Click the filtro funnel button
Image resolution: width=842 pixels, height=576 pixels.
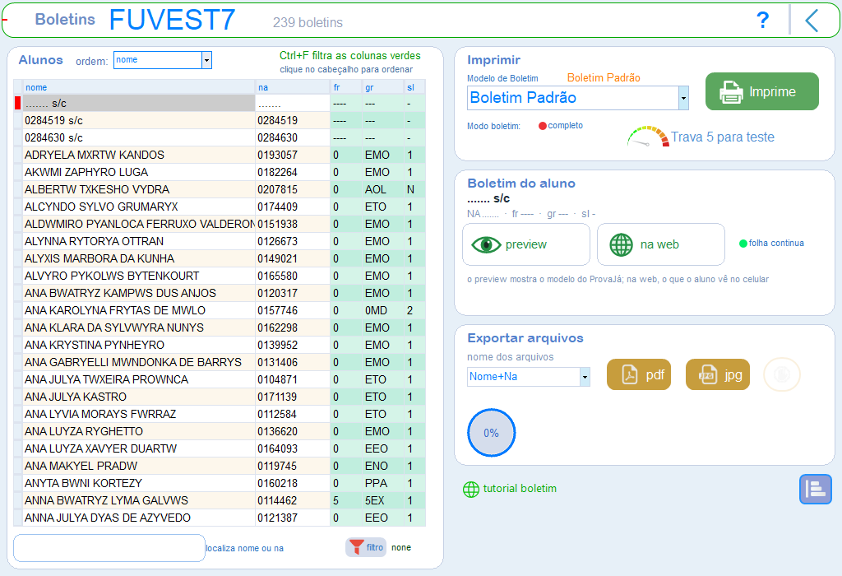366,547
